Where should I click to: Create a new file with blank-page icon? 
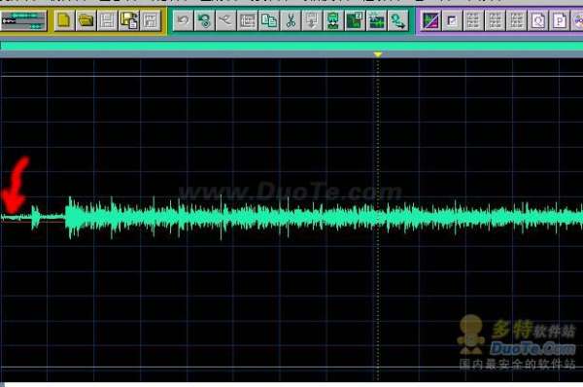64,20
